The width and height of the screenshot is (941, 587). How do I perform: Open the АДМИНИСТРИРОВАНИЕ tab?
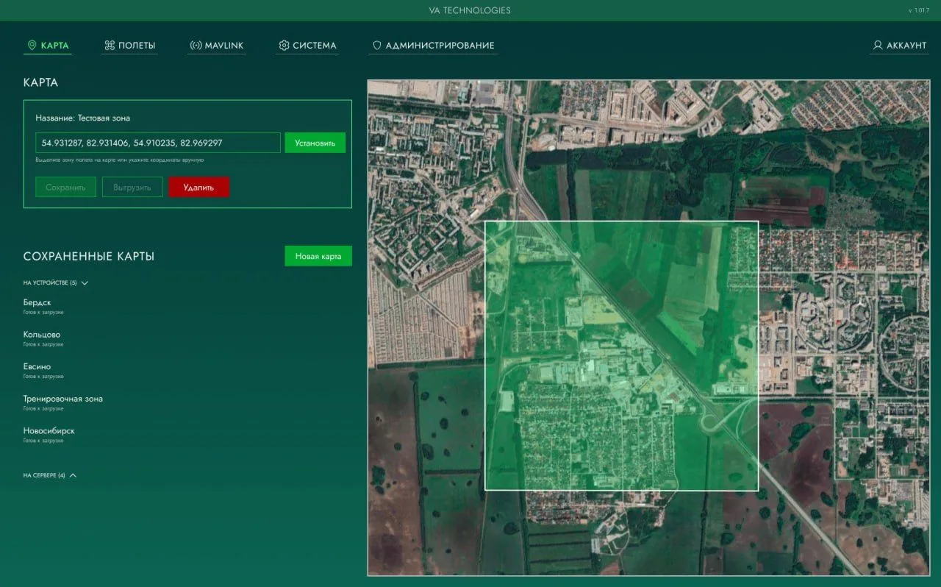click(433, 46)
